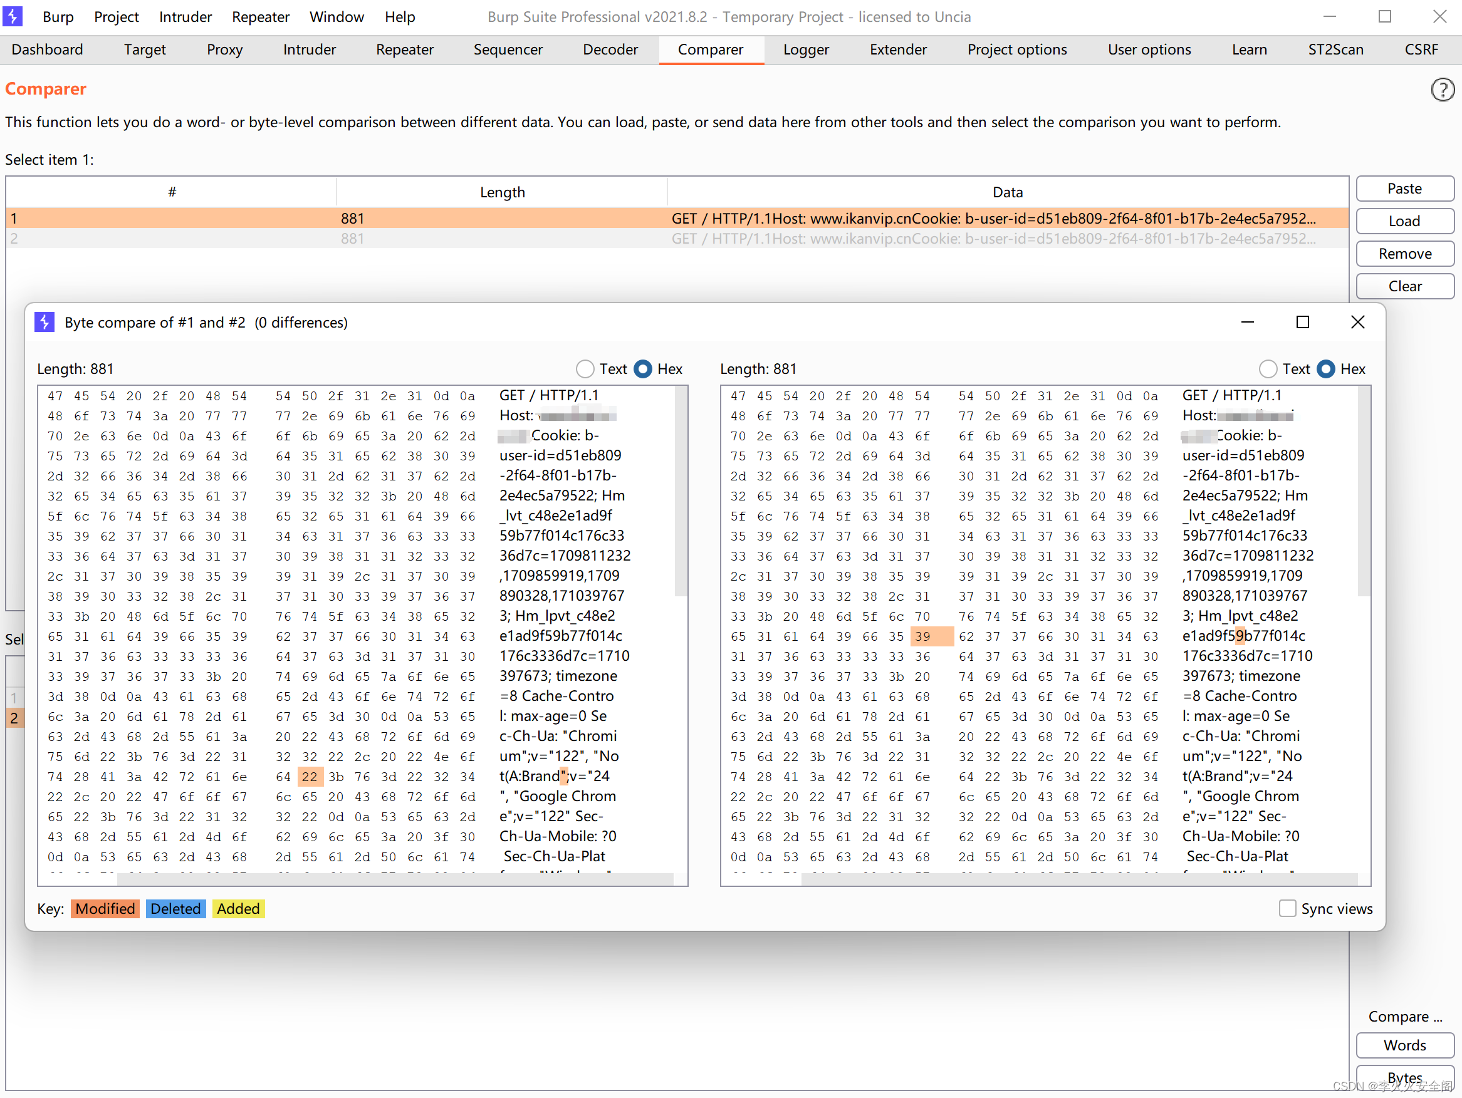Viewport: 1462px width, 1098px height.
Task: Switch to the Intruder tab
Action: (x=310, y=49)
